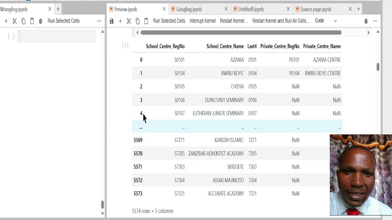Select the School_Centre_RegNo column header
The height and width of the screenshot is (220, 392).
[x=165, y=46]
